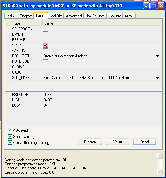This screenshot has height=178, width=166.
Task: Expand the SUT_CKSEL clock selection dropdown
Action: pos(157,78)
